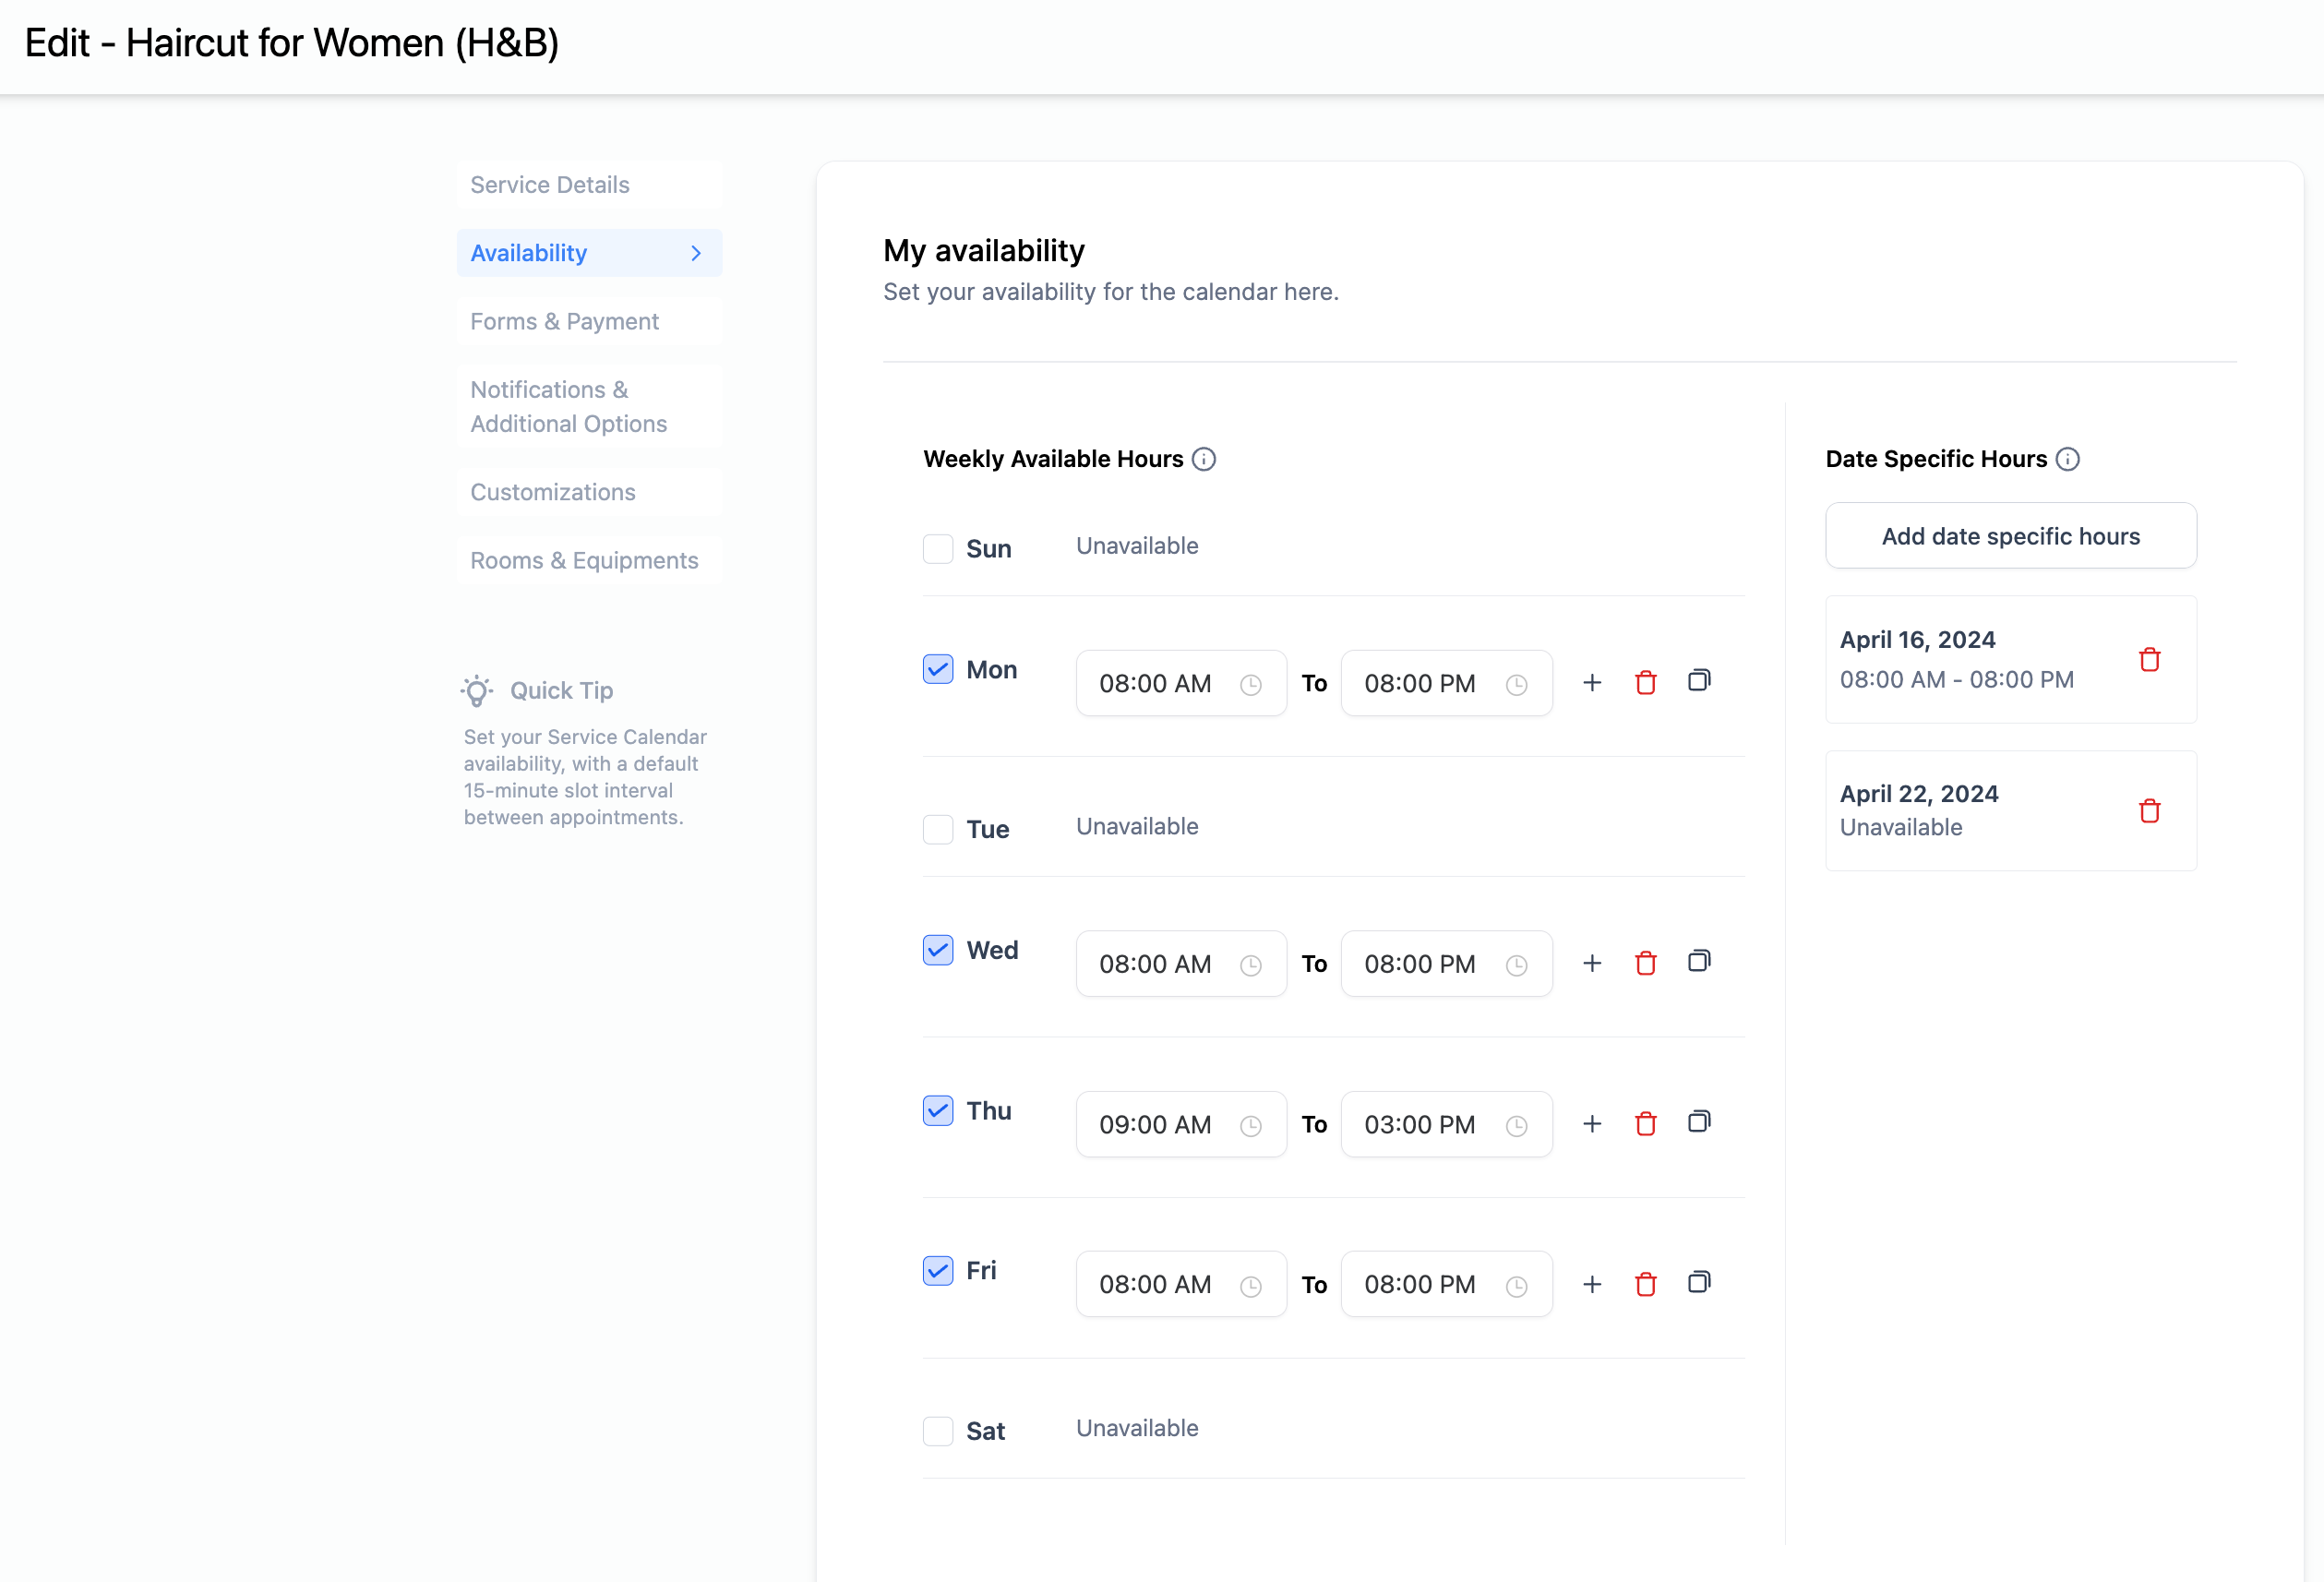Image resolution: width=2324 pixels, height=1582 pixels.
Task: Switch to Forms & Payment section
Action: (564, 321)
